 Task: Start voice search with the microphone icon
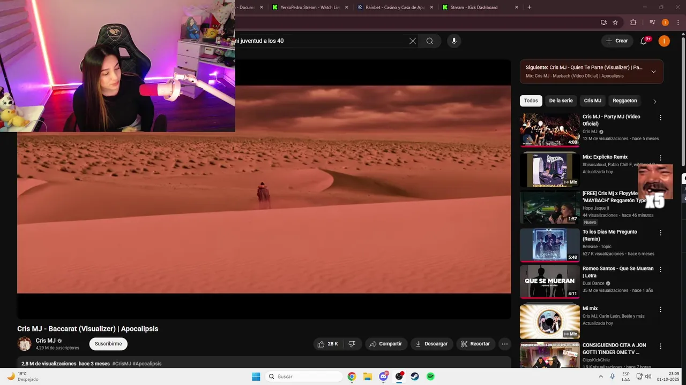(x=454, y=41)
